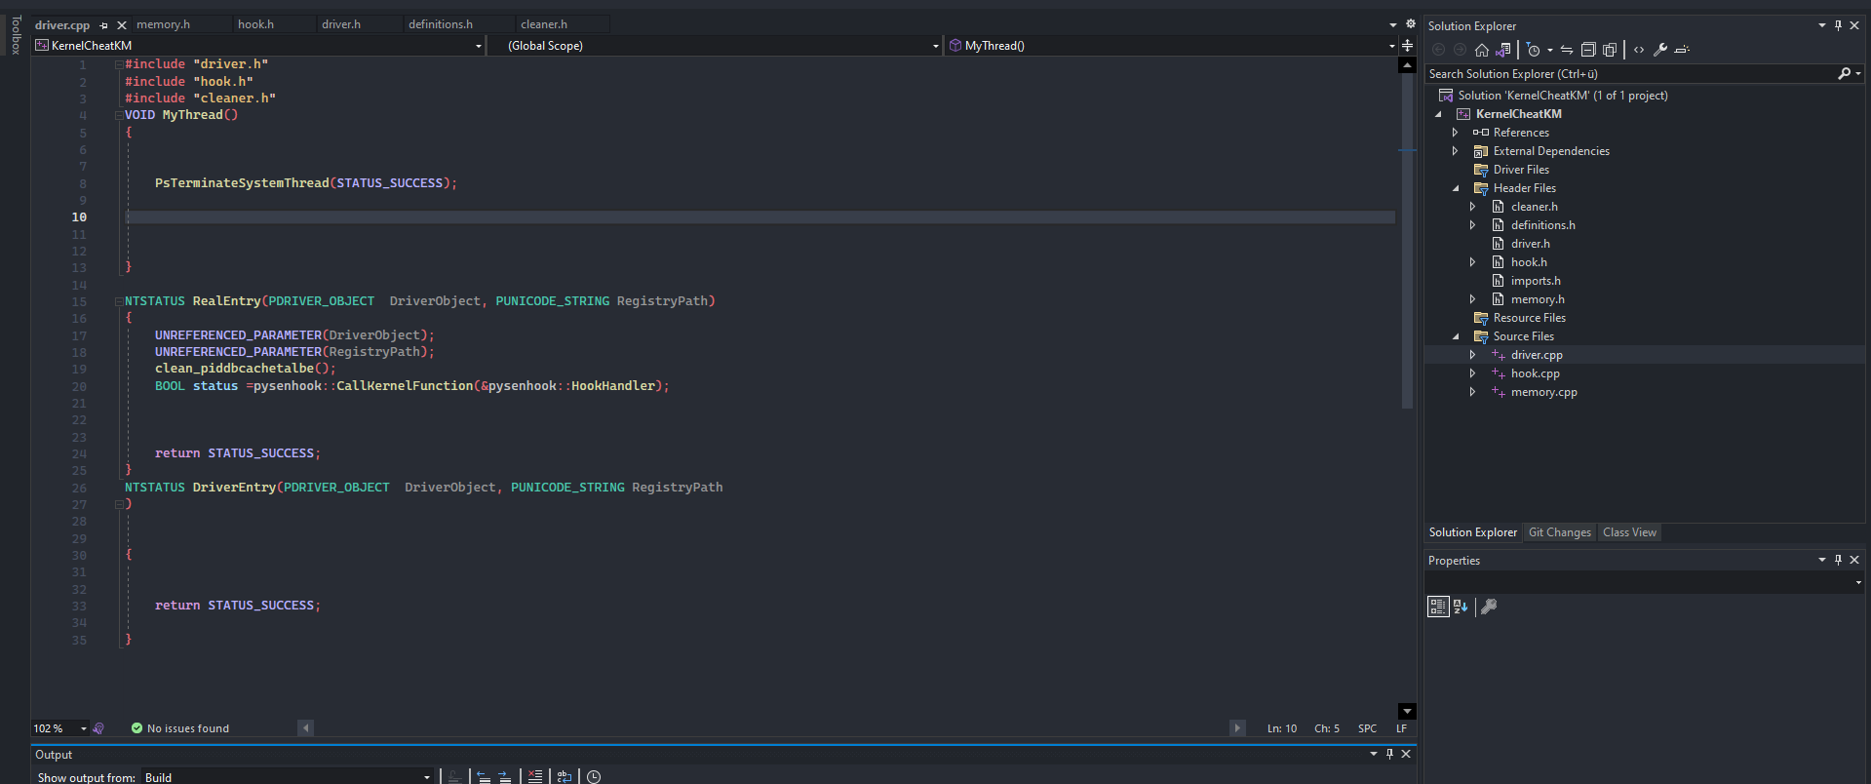Switch to the Git Changes tab
1871x784 pixels.
click(x=1559, y=532)
